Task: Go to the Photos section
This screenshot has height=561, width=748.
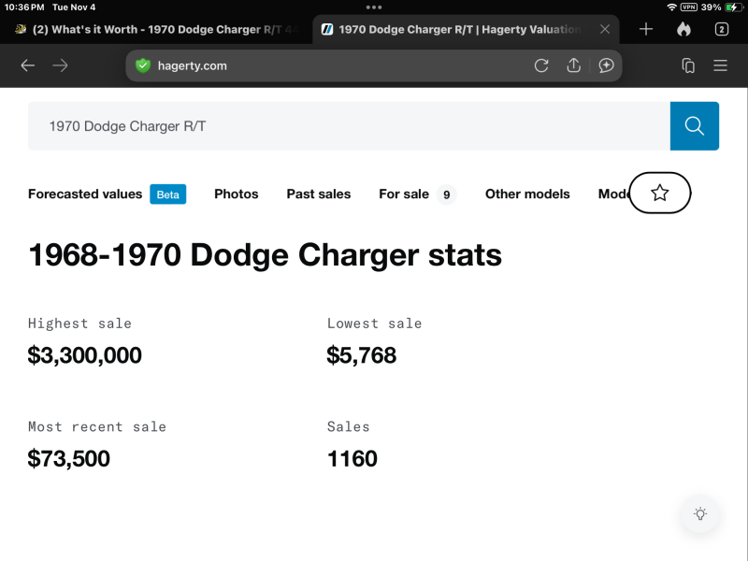Action: [236, 194]
